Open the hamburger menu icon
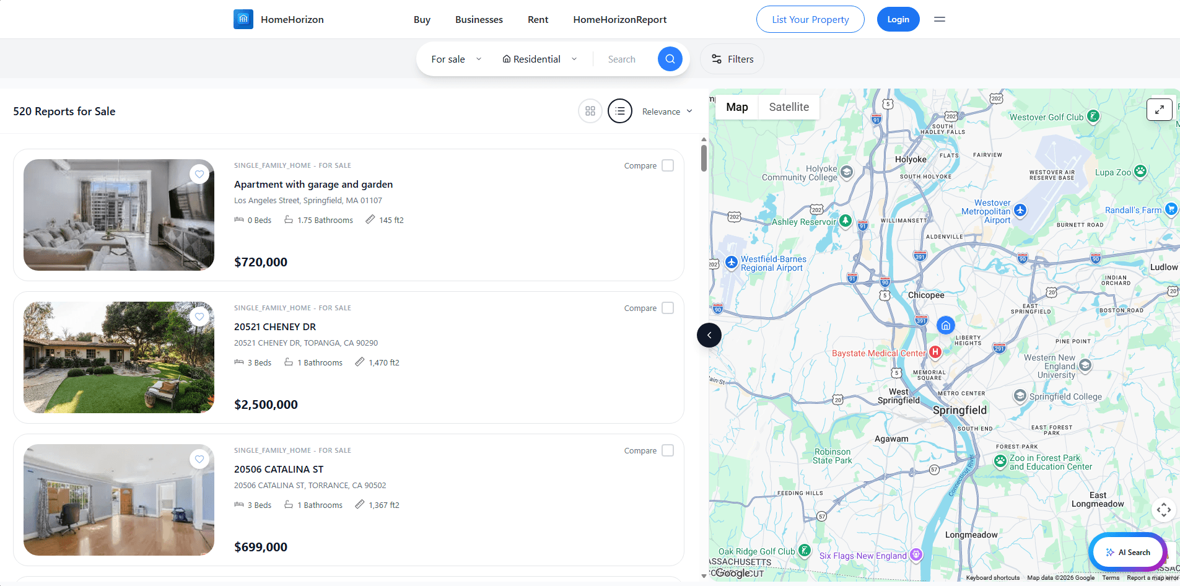 click(940, 19)
